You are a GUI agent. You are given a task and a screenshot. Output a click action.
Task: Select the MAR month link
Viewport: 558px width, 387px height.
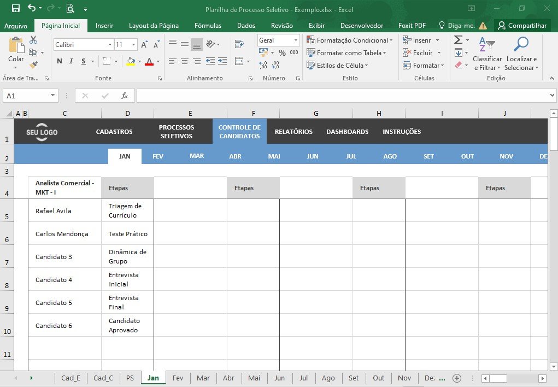coord(197,156)
